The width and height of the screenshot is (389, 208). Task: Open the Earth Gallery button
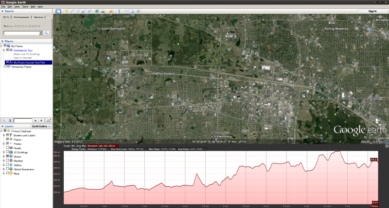(41, 127)
